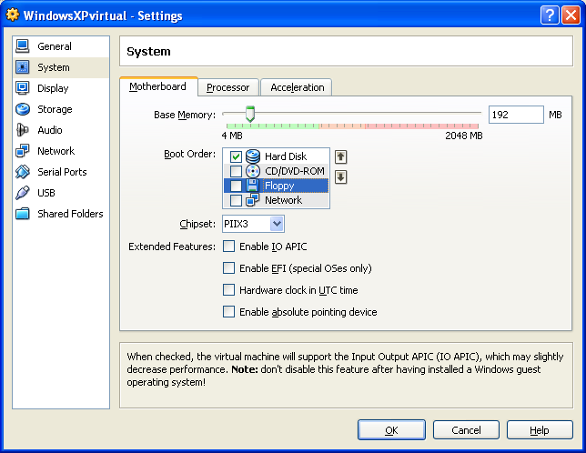Screen dimensions: 586x453
Task: Click the Floppy diskette icon in boot order
Action: [253, 186]
